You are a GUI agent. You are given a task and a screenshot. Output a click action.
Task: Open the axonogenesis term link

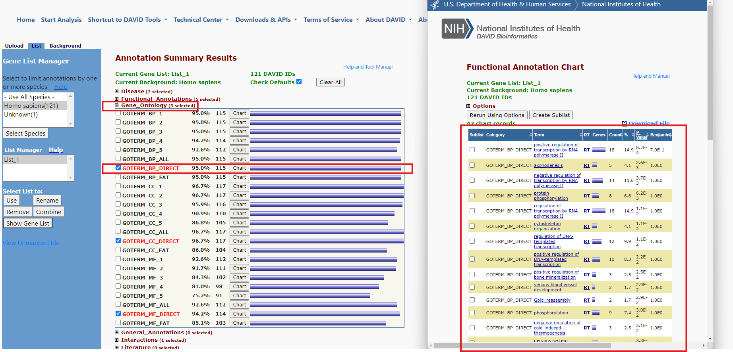click(x=548, y=166)
